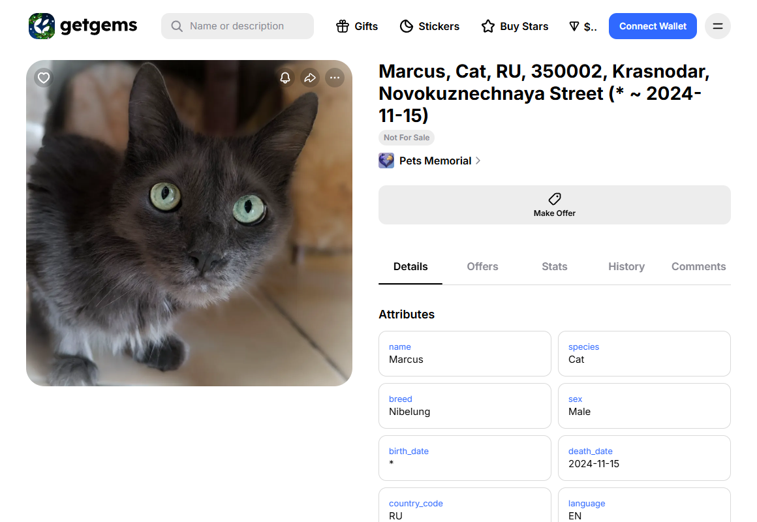
Task: Go to Stickers in the top navigation
Action: click(429, 26)
